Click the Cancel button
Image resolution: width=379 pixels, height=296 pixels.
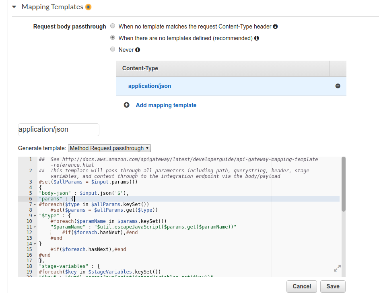click(302, 286)
